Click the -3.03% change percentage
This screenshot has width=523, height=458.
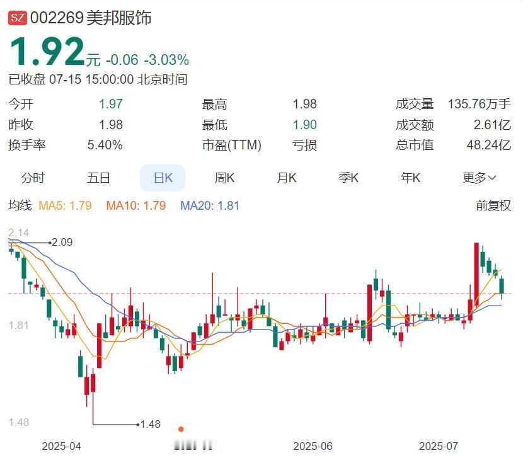166,60
